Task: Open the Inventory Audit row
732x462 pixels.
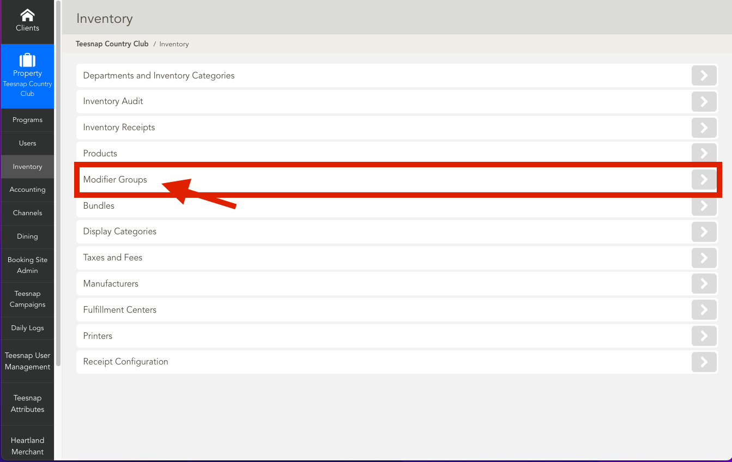Action: pos(397,101)
